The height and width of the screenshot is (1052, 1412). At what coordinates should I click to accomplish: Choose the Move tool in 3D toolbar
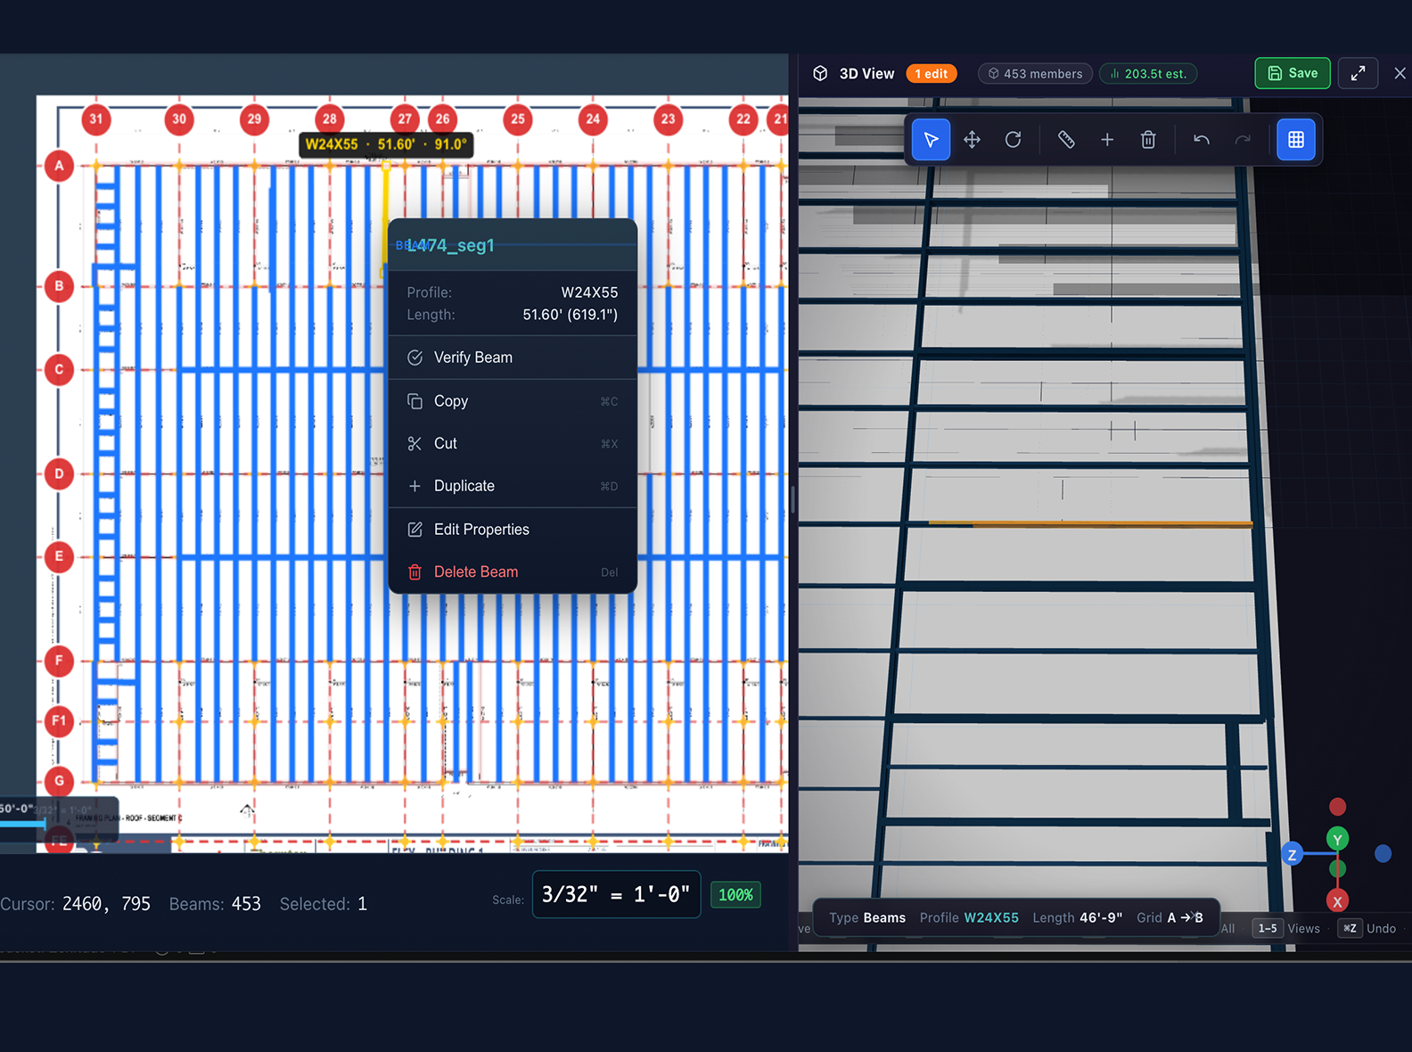tap(972, 140)
